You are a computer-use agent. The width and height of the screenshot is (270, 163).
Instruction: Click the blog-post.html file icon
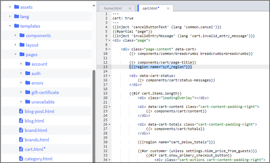click(21, 111)
